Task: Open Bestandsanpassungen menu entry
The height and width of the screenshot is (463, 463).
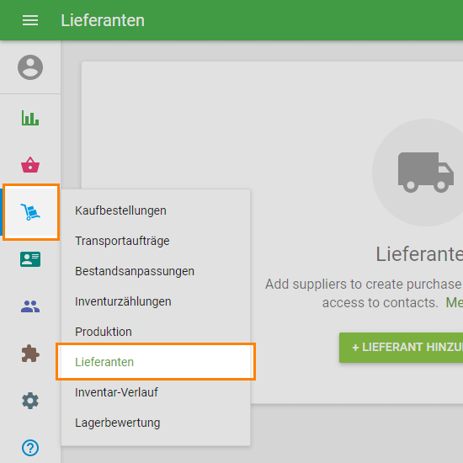Action: tap(156, 271)
